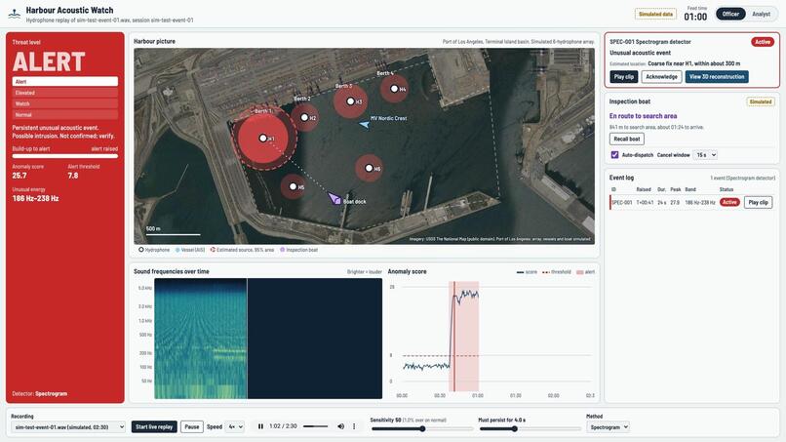Open the Cancel window 15 s dropdown
This screenshot has height=442, width=786.
705,155
